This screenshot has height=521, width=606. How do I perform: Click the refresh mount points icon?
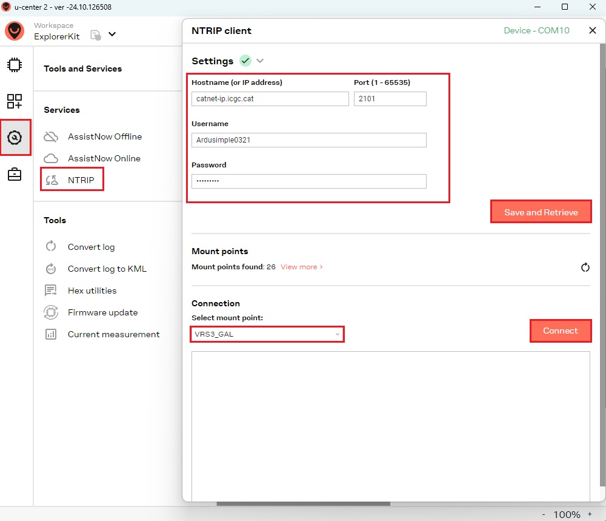pos(585,267)
